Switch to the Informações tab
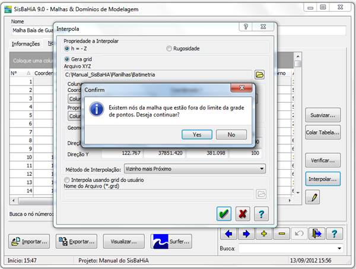356x269 pixels. pos(26,44)
